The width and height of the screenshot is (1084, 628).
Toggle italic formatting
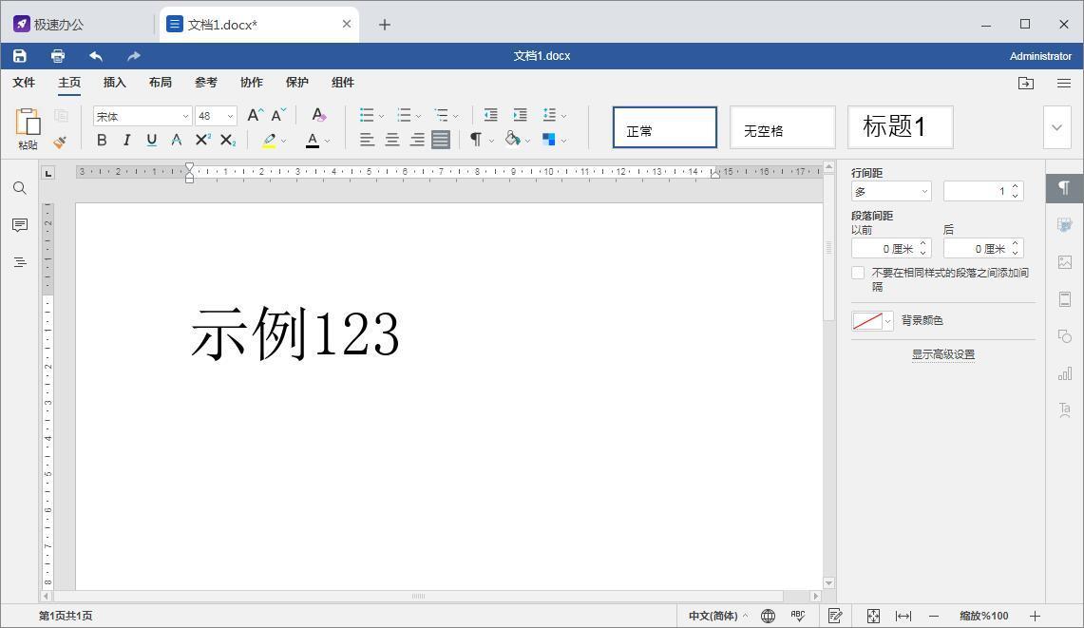click(x=126, y=140)
